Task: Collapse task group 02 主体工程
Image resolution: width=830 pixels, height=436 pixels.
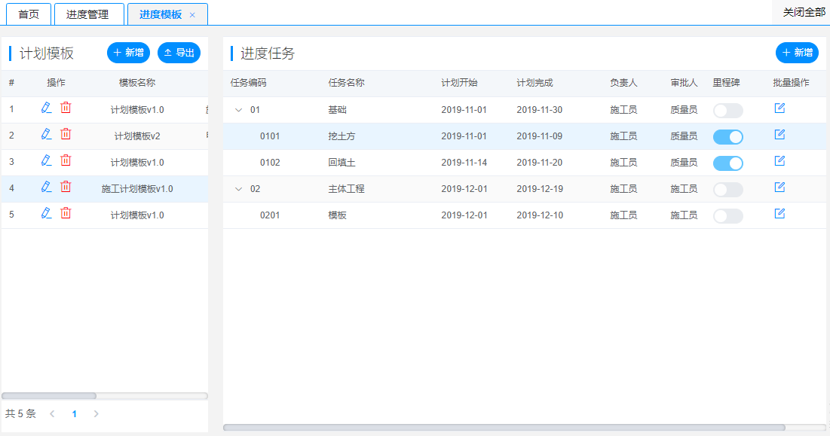Action: pyautogui.click(x=239, y=189)
